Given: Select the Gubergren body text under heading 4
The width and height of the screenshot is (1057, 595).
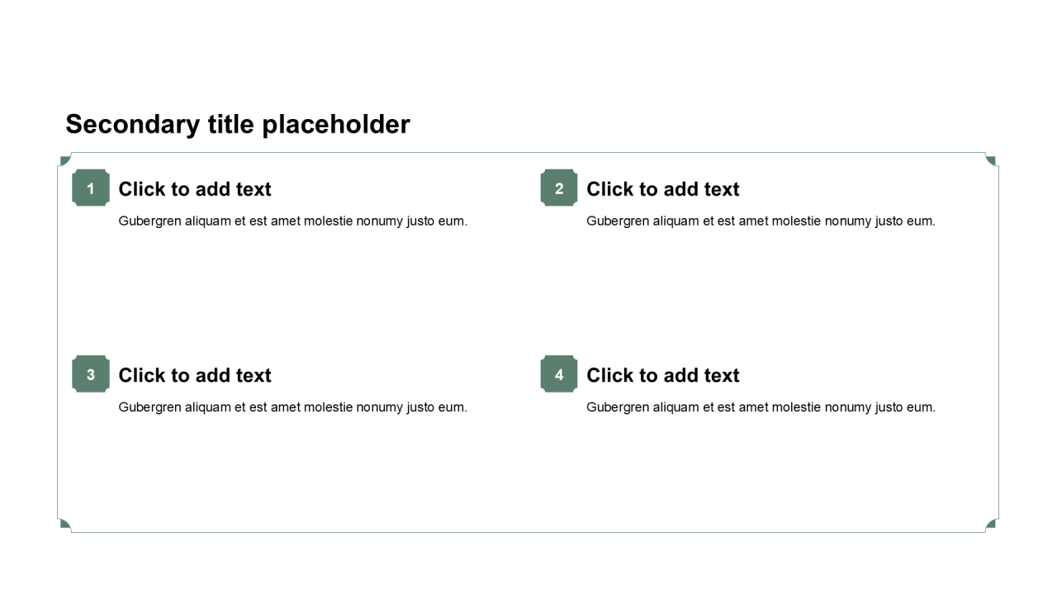Looking at the screenshot, I should 761,407.
